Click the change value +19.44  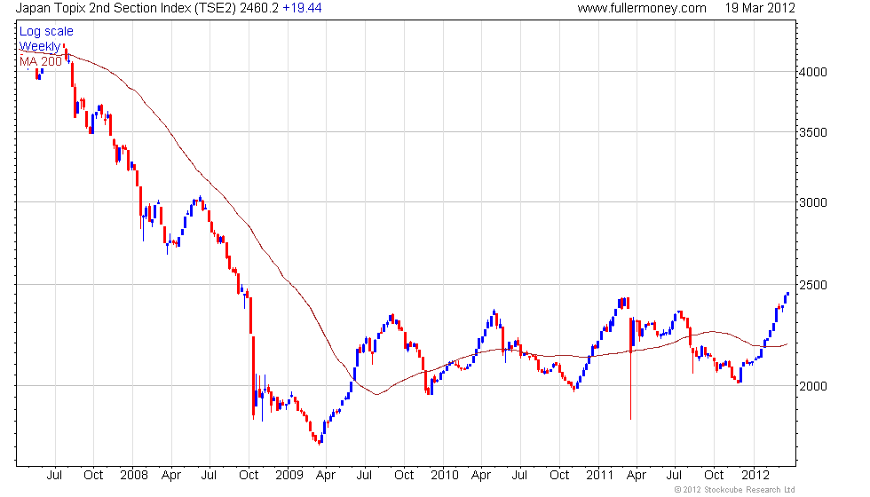click(303, 8)
